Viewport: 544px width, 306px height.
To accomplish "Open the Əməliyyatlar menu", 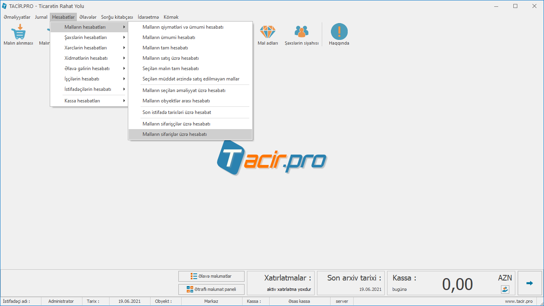I will tap(17, 17).
